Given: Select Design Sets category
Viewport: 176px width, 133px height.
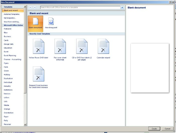Looking at the screenshot, I should (9, 44).
